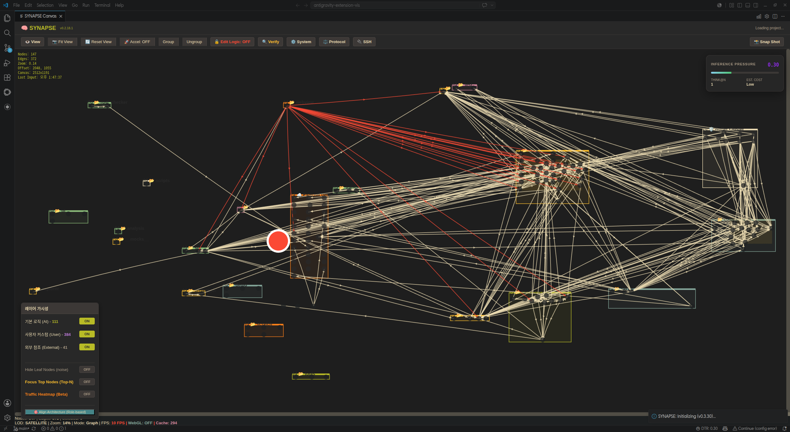Enable Traffic Heatmap (Beta)
Viewport: 790px width, 432px height.
point(87,394)
